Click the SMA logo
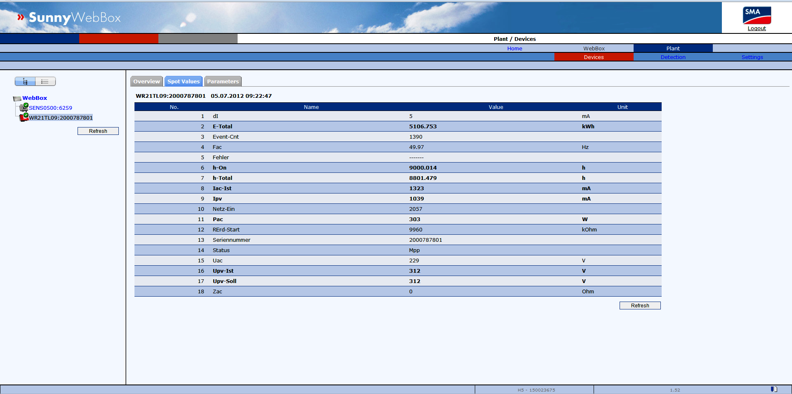The height and width of the screenshot is (394, 792). point(757,16)
